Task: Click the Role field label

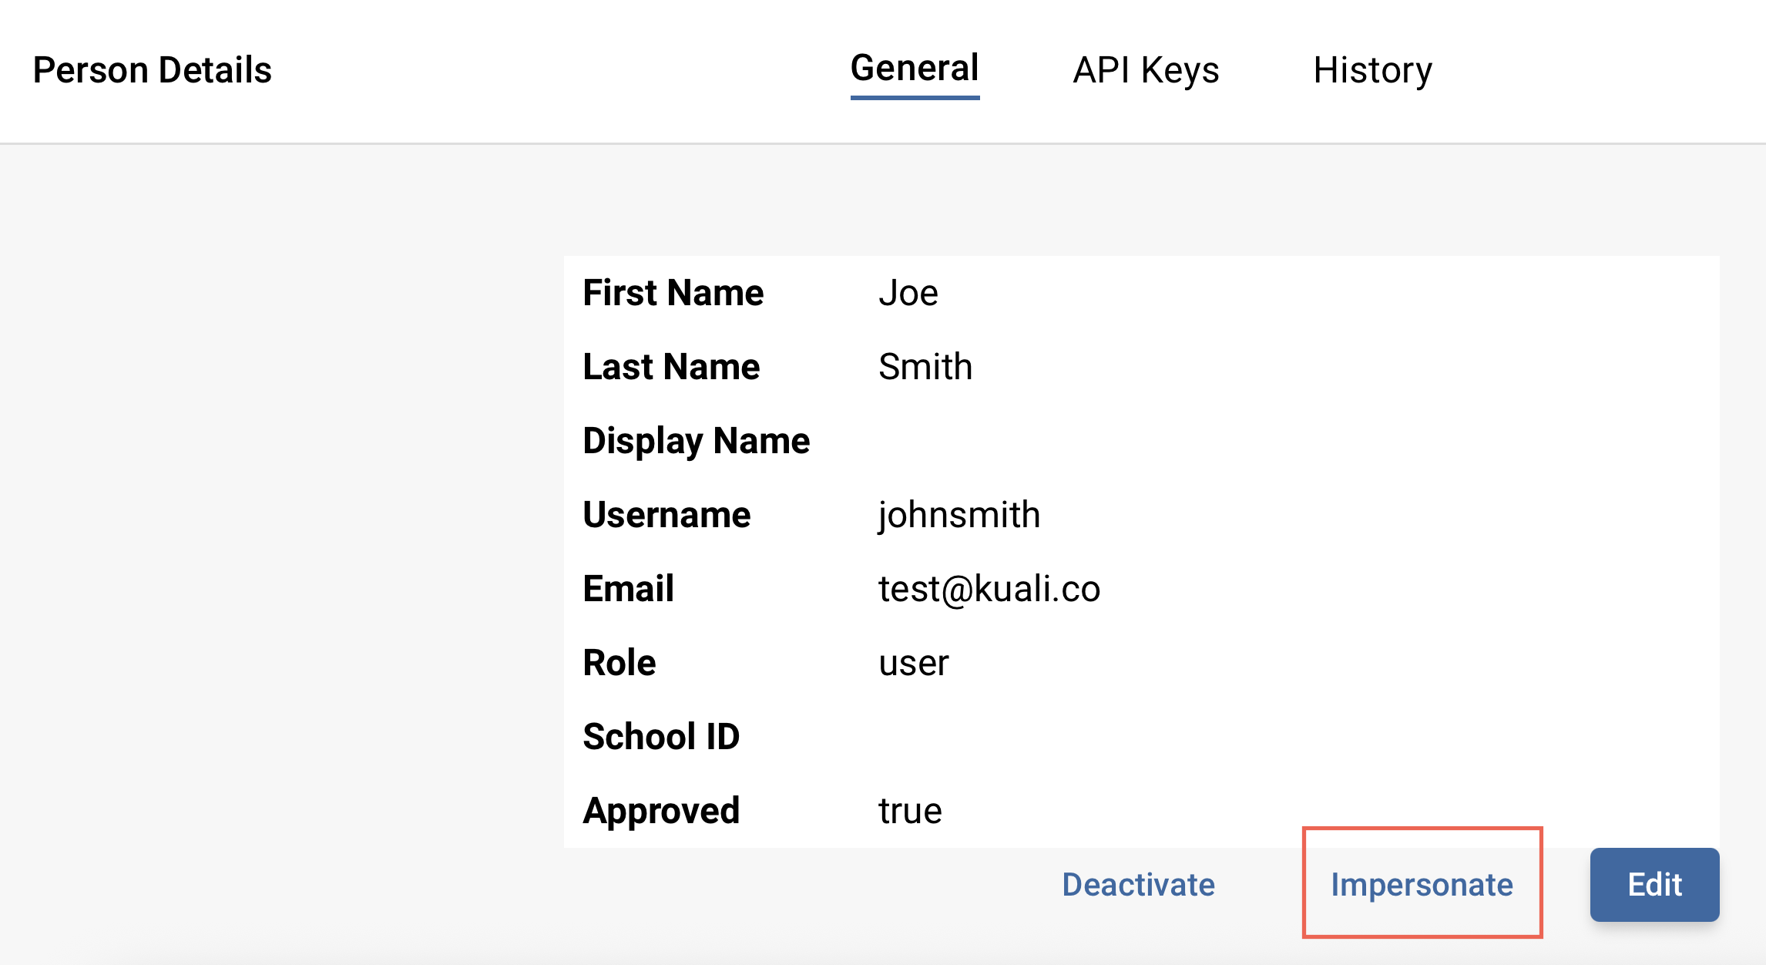Action: point(619,662)
